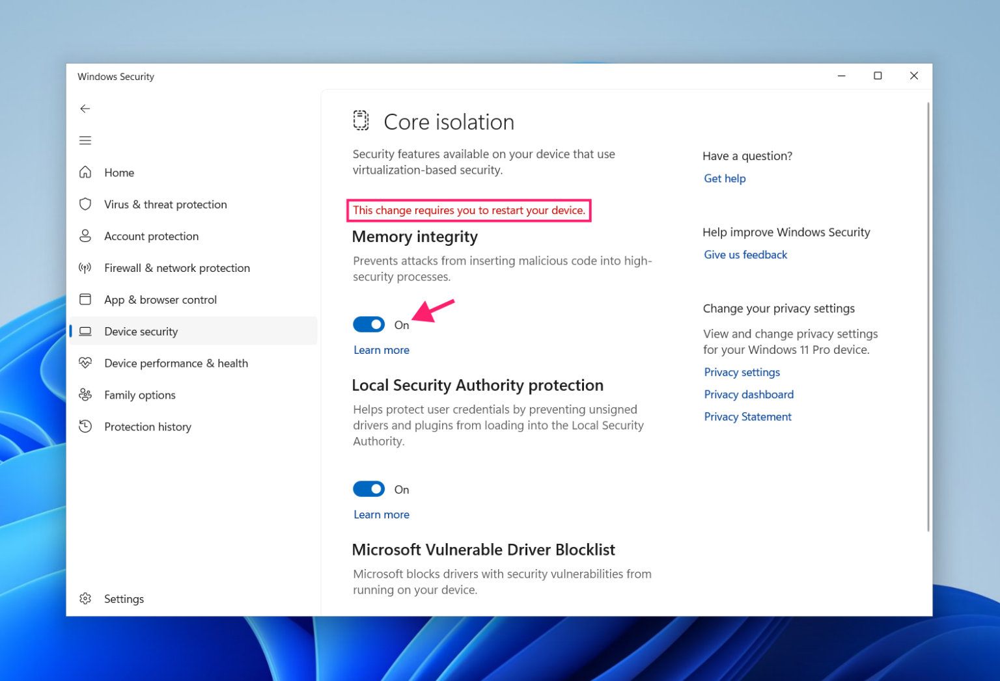Image resolution: width=1000 pixels, height=681 pixels.
Task: Turn off Local Security Authority protection toggle
Action: click(368, 488)
